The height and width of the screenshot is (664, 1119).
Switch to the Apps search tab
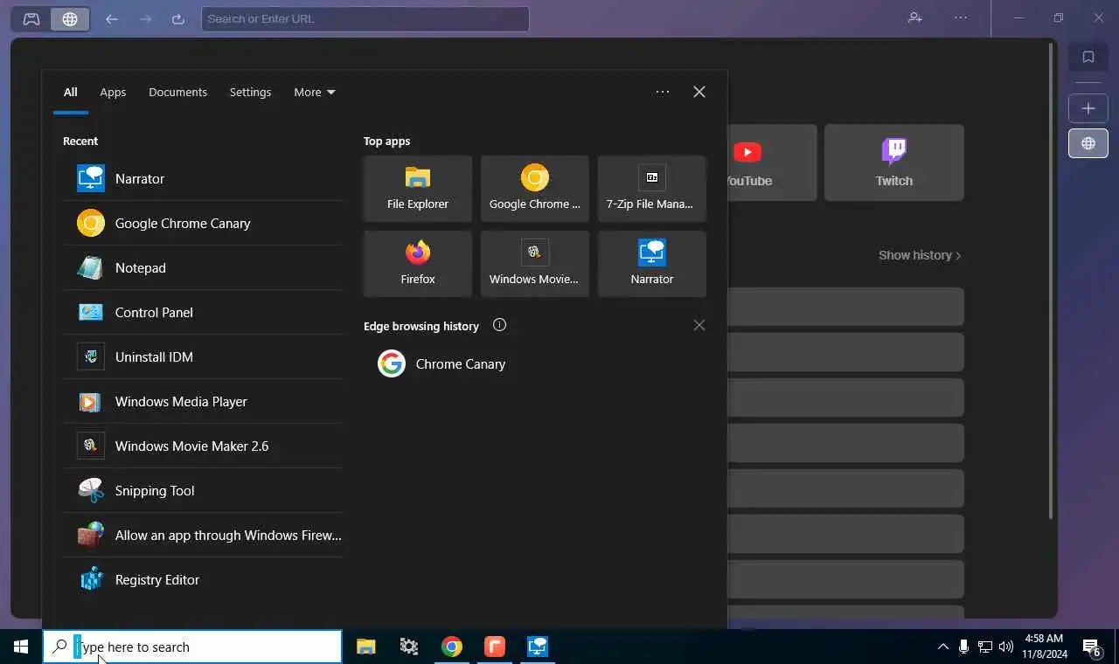pos(113,92)
